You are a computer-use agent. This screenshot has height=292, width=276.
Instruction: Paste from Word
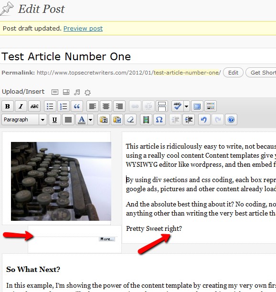click(x=117, y=119)
